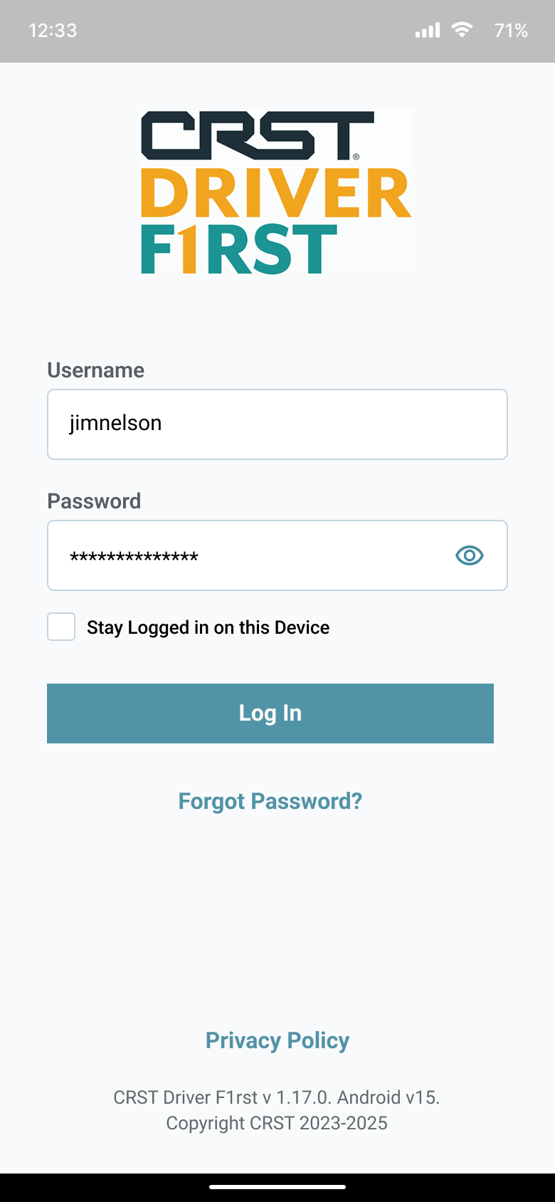Open Forgot Password page
This screenshot has height=1202, width=555.
tap(270, 801)
